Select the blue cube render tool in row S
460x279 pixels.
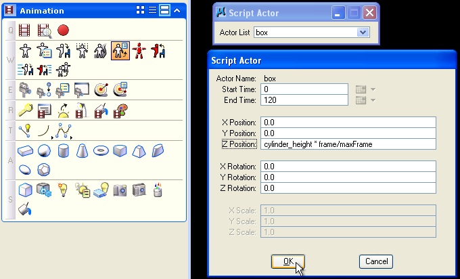(25, 190)
